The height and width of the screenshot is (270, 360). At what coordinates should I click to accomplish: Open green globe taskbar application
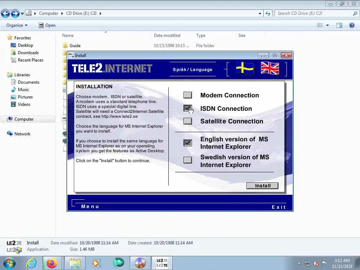[x=118, y=263]
